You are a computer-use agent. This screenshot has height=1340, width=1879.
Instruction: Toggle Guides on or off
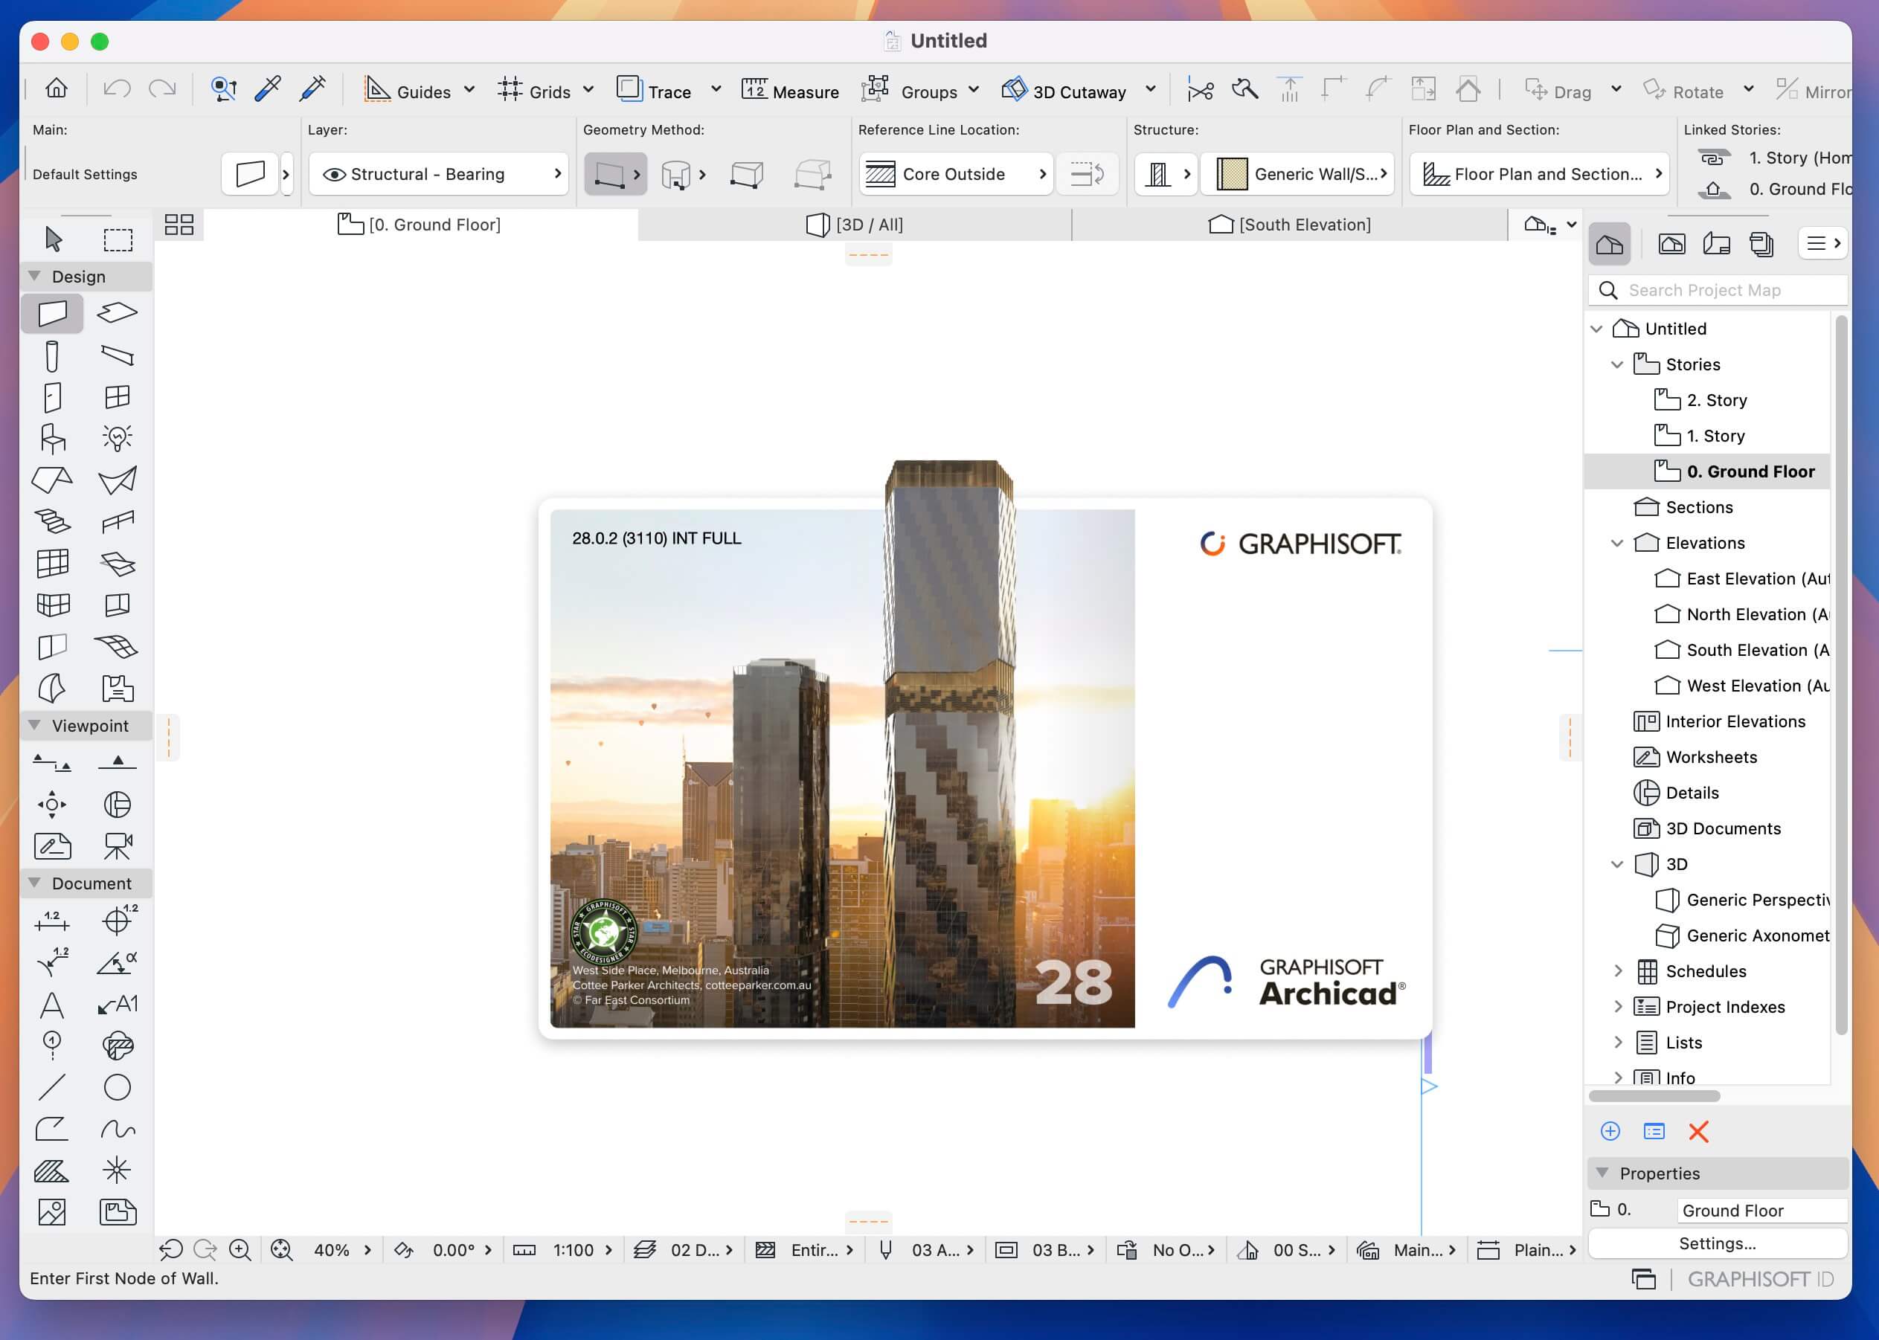[x=408, y=90]
